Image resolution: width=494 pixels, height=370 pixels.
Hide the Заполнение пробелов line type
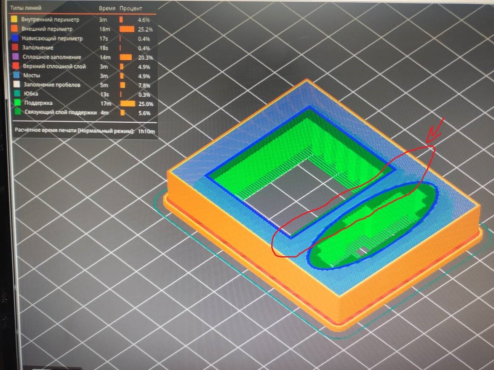[x=52, y=84]
